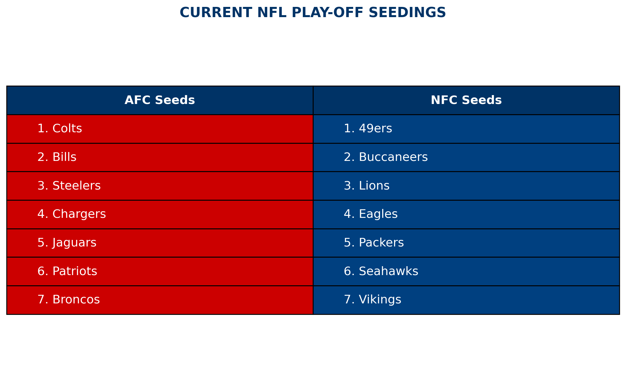This screenshot has height=384, width=626.
Task: Click the word SEEDINGS in the title
Action: click(407, 13)
